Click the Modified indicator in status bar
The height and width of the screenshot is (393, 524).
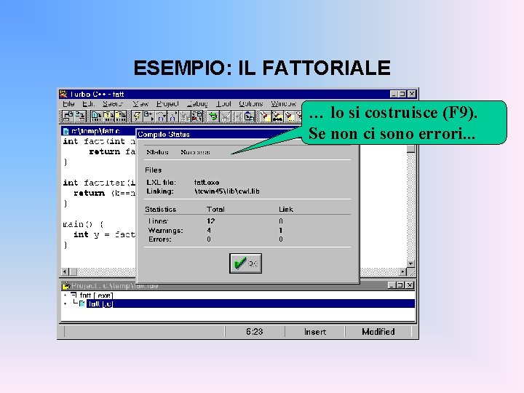click(378, 332)
